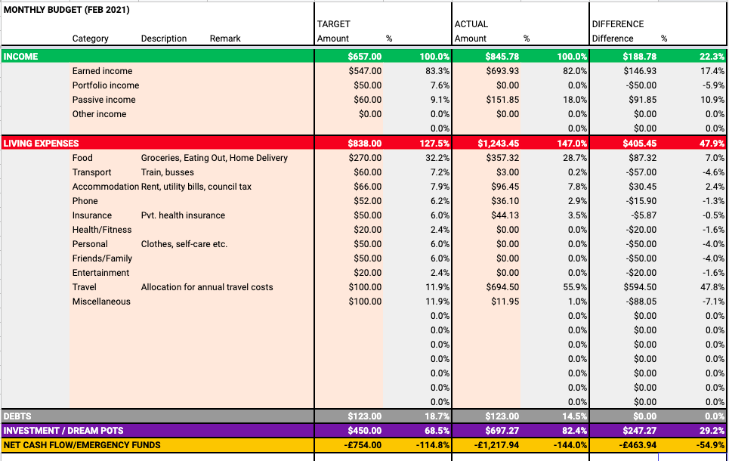Click the Transport category cell

click(91, 172)
